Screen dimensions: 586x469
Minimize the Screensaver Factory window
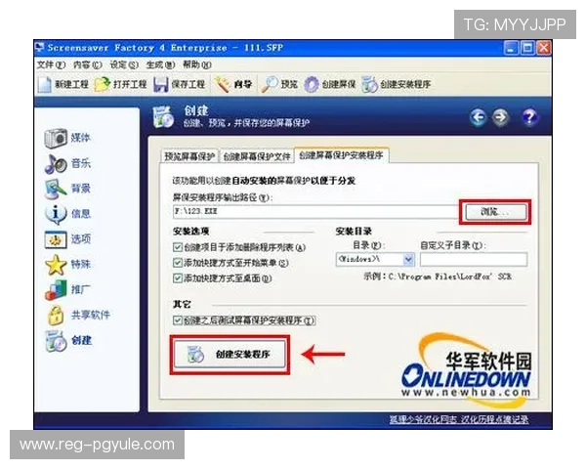tap(511, 48)
